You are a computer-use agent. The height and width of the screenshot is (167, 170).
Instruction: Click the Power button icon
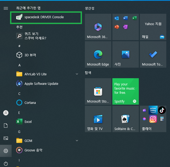pyautogui.click(x=6, y=164)
